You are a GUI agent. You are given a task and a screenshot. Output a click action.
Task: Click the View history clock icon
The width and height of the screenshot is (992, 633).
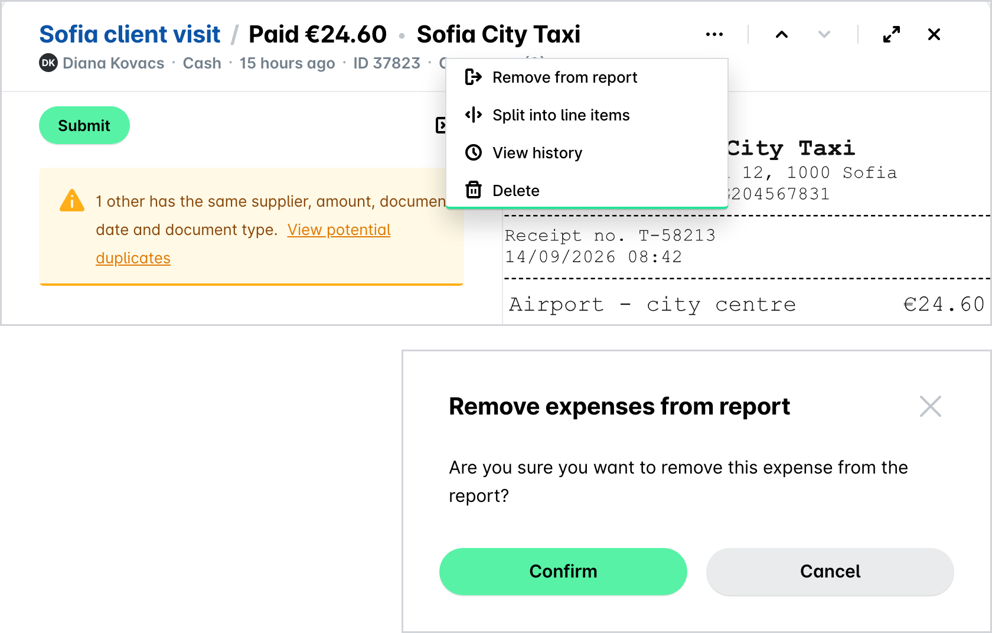click(474, 153)
